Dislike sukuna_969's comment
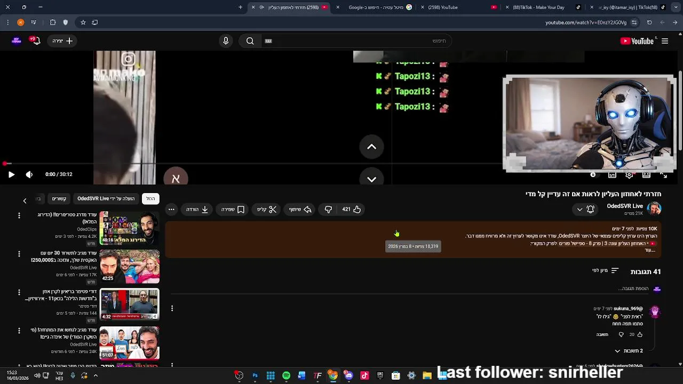Image resolution: width=683 pixels, height=384 pixels. [x=621, y=334]
